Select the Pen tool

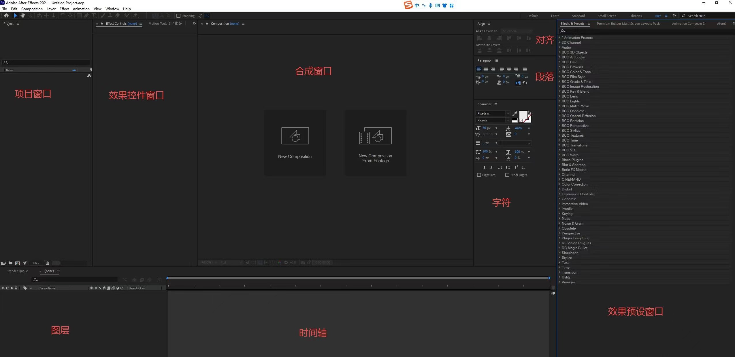coord(86,16)
